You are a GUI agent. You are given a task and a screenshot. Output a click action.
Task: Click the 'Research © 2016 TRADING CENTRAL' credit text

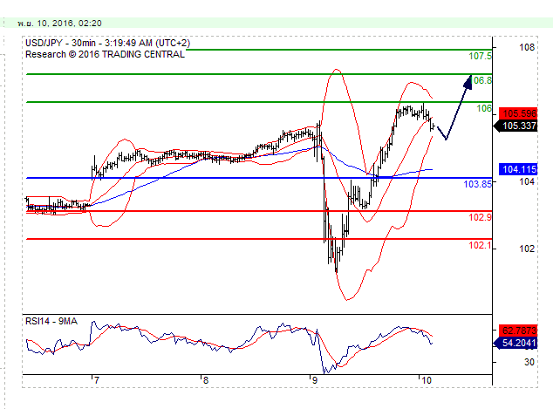(105, 54)
